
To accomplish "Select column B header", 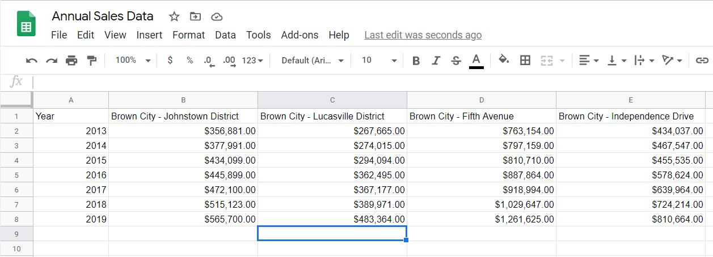I will [183, 100].
